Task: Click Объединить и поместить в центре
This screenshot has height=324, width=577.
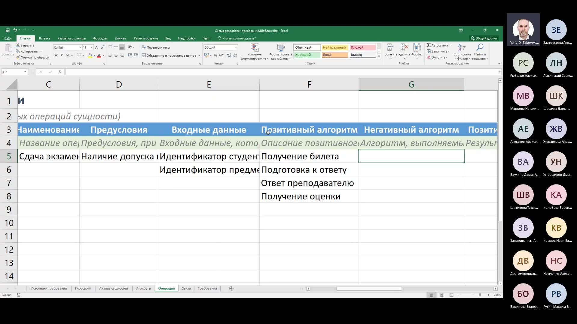Action: (x=169, y=55)
